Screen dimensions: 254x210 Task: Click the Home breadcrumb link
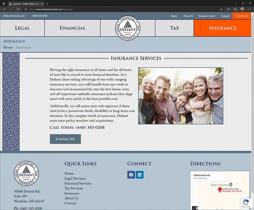(x=8, y=47)
